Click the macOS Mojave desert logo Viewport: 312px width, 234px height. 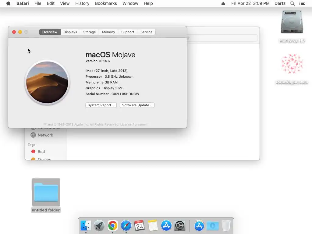coord(47,82)
